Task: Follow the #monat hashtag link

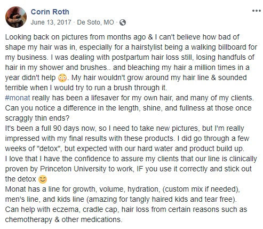Action: (x=18, y=98)
